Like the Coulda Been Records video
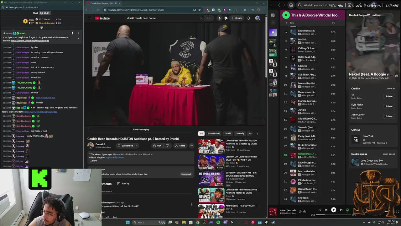 [157, 146]
